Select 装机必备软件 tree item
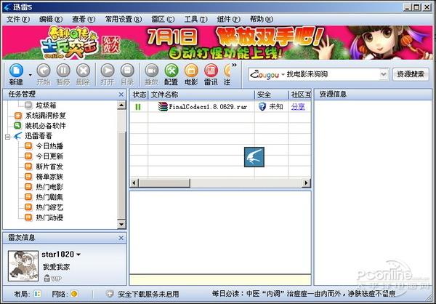The width and height of the screenshot is (436, 304). 45,126
